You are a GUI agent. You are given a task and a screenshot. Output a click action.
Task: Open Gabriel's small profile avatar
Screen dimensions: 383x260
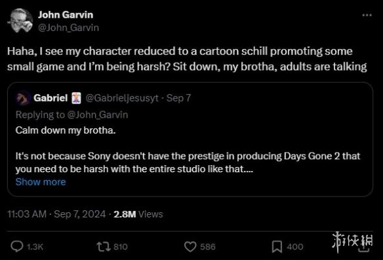pos(23,98)
